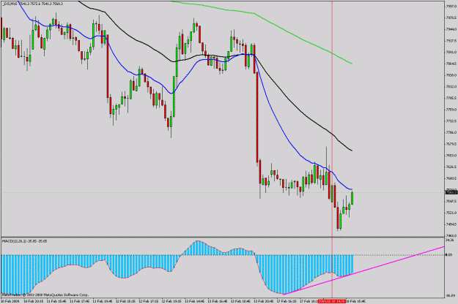The width and height of the screenshot is (458, 304).
Task: Click the 7679.5 price axis label
Action: point(451,144)
